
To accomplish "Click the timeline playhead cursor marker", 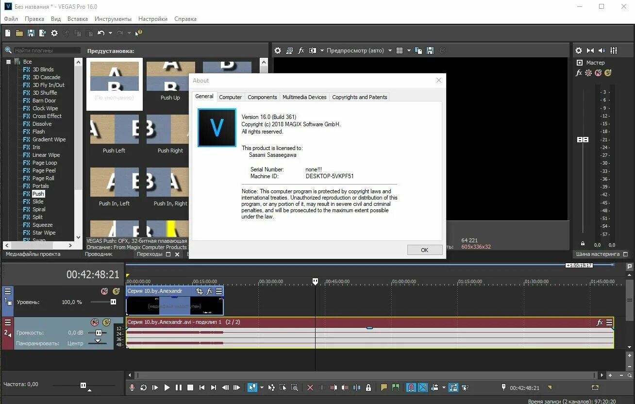I will (315, 281).
